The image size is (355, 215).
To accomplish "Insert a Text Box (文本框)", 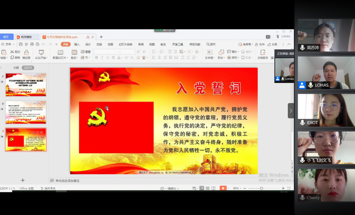I will click(209, 53).
